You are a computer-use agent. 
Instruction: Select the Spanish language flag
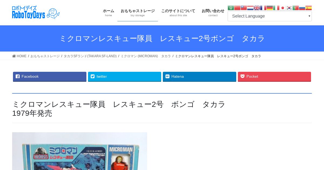(309, 8)
